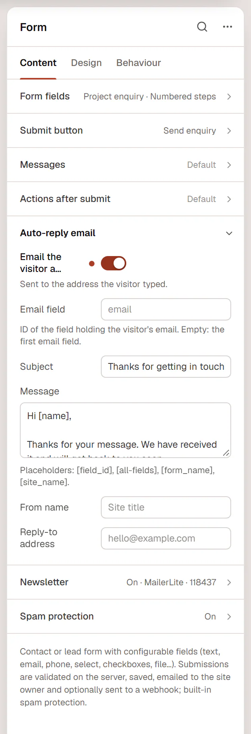Open the three-dot more options menu
The image size is (251, 734).
click(x=228, y=27)
